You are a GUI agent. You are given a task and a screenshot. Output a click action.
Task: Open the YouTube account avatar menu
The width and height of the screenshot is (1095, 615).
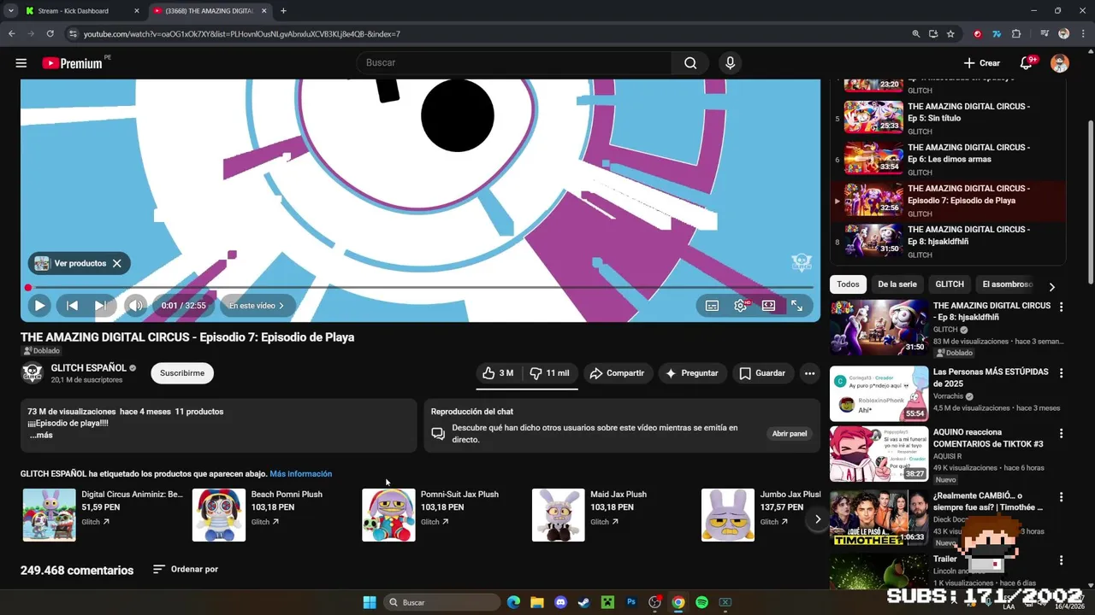pyautogui.click(x=1060, y=63)
